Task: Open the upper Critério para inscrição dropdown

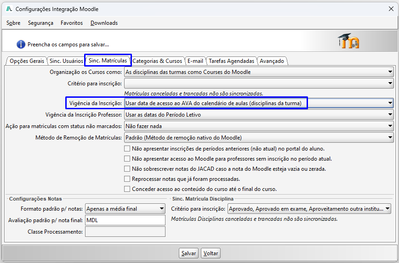Action: coord(259,84)
